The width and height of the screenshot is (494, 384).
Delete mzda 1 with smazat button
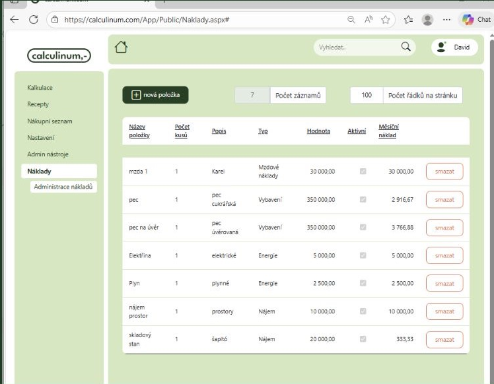point(444,172)
